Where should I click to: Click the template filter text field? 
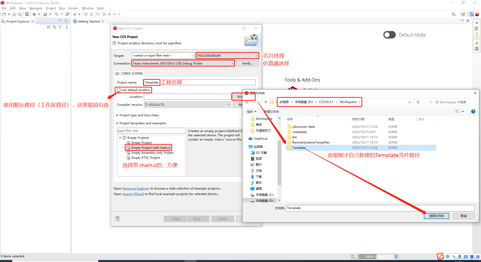(x=151, y=131)
